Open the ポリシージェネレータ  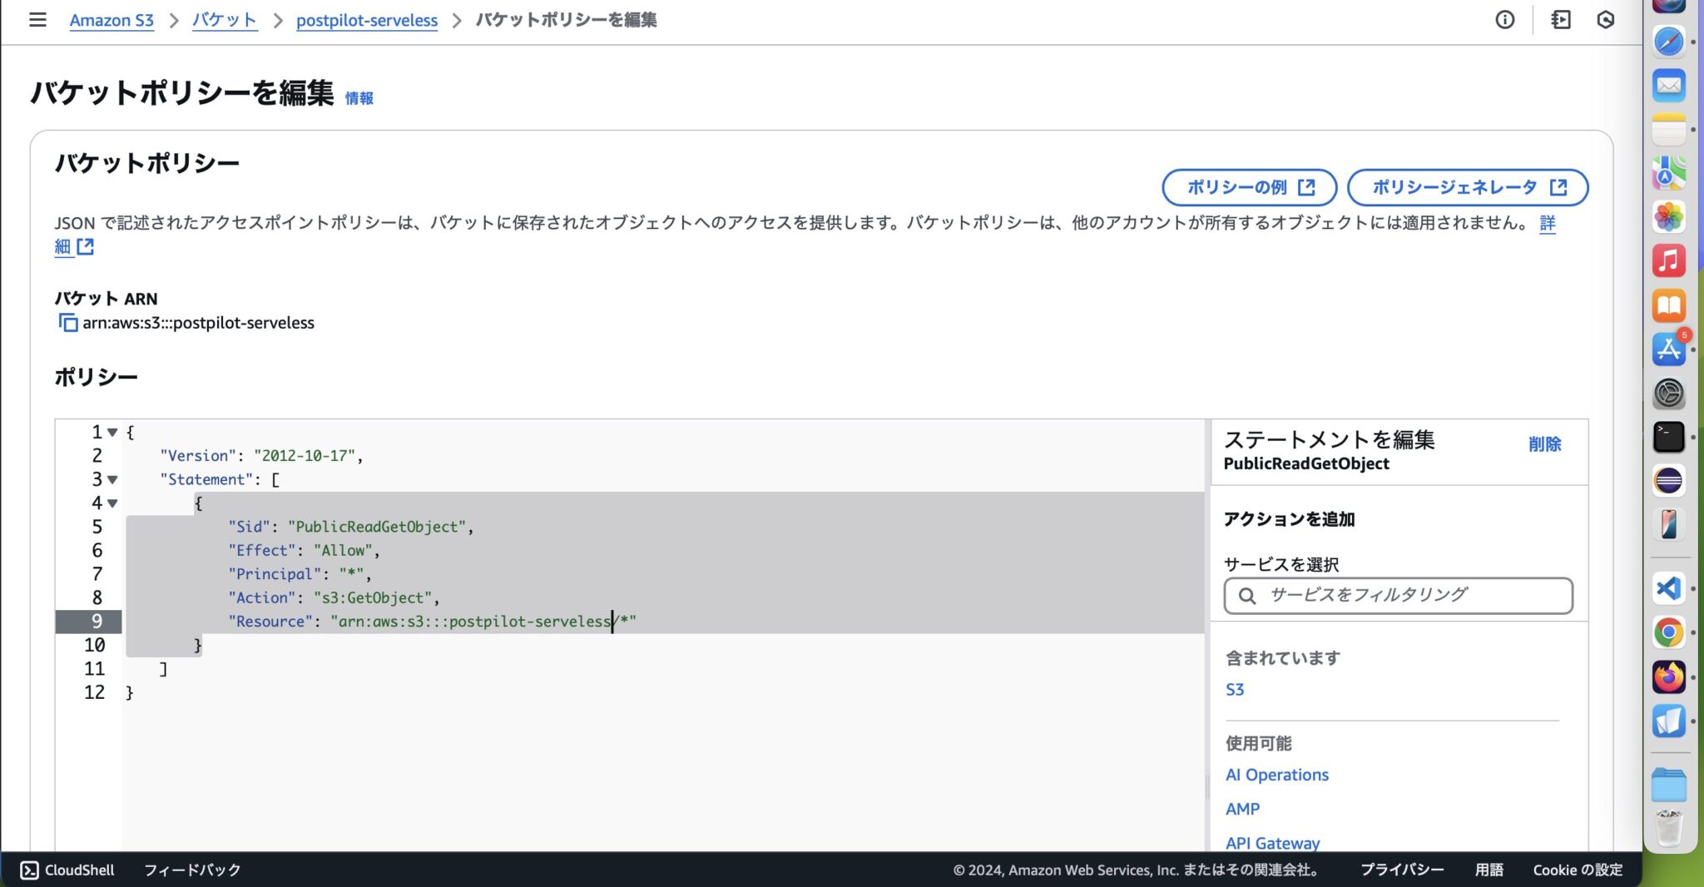[1467, 187]
